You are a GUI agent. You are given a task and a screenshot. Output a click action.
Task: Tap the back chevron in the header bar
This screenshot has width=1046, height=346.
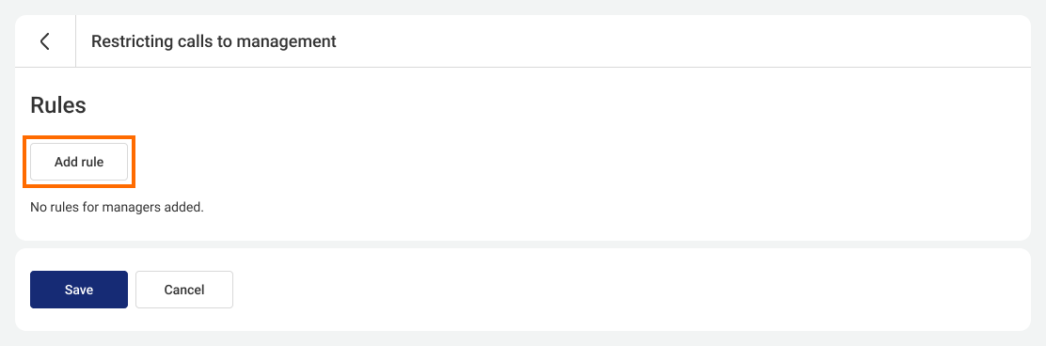click(x=45, y=41)
